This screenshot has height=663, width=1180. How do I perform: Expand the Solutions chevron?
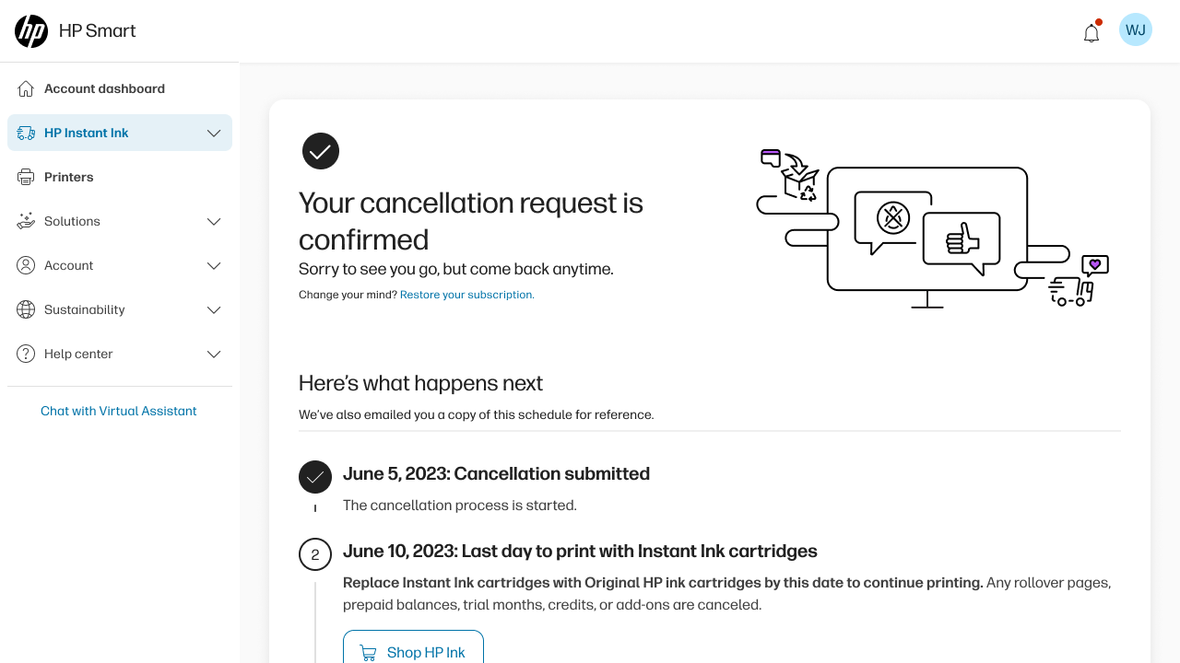point(214,221)
